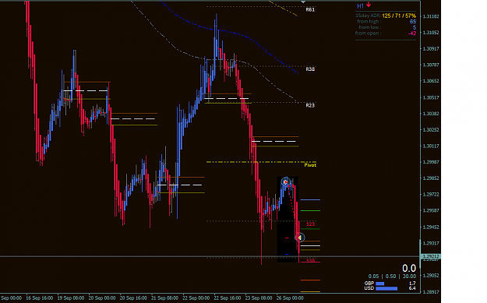Click the 15day ADR value 125 / 71 / 57%
Screen dimensions: 487x303
(399, 16)
